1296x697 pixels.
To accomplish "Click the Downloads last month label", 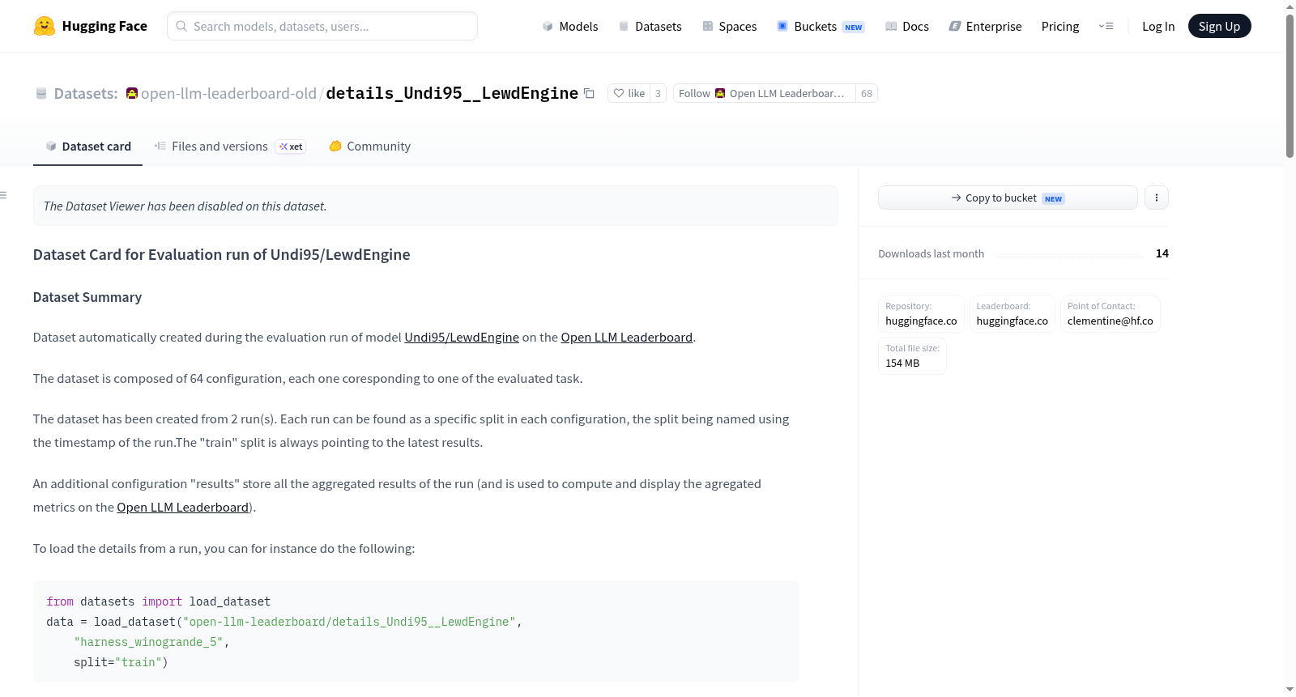I will coord(932,254).
